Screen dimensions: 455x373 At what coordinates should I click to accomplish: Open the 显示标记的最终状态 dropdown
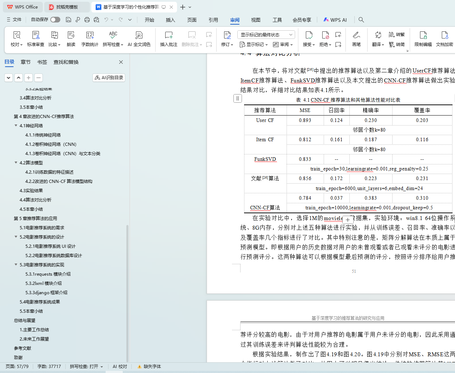[x=266, y=35]
